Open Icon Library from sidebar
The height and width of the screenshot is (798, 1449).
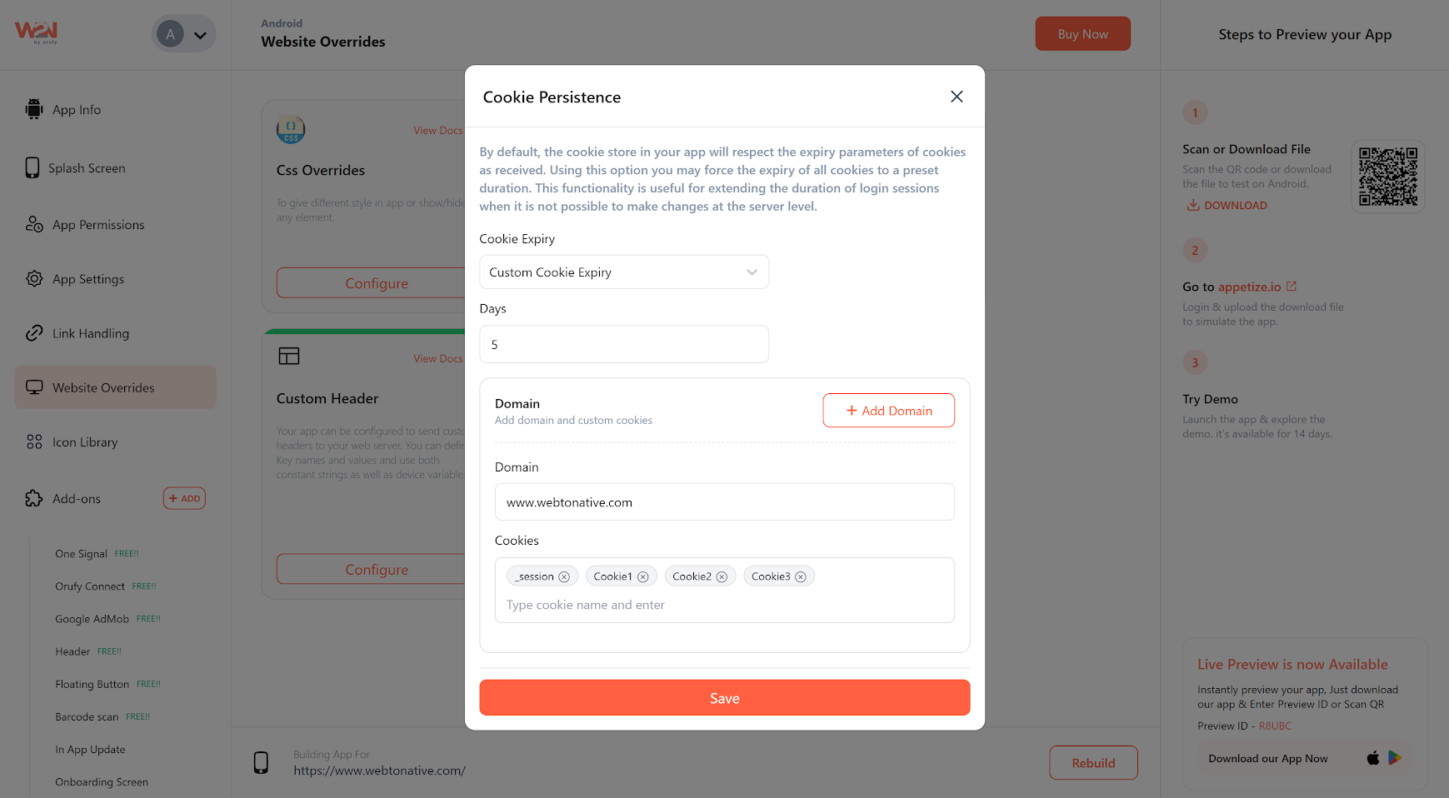coord(84,442)
